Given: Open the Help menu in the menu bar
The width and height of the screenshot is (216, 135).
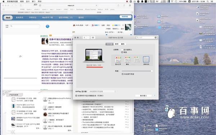Looking at the screenshot, I should [40, 1].
